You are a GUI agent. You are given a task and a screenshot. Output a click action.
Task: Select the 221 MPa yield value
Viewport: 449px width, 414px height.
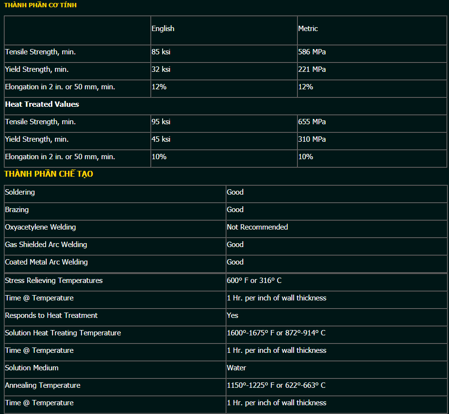click(x=312, y=69)
